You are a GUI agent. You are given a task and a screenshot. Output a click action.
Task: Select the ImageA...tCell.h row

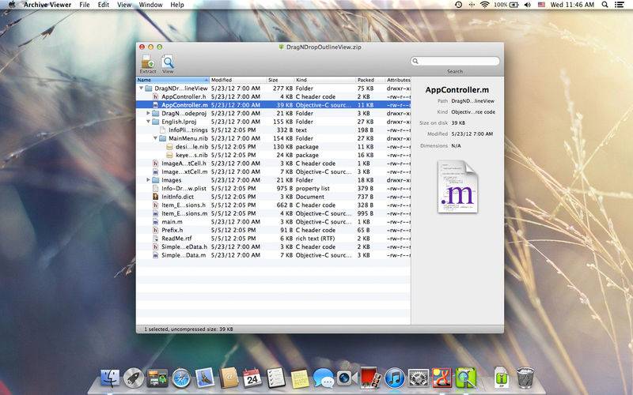coord(273,164)
